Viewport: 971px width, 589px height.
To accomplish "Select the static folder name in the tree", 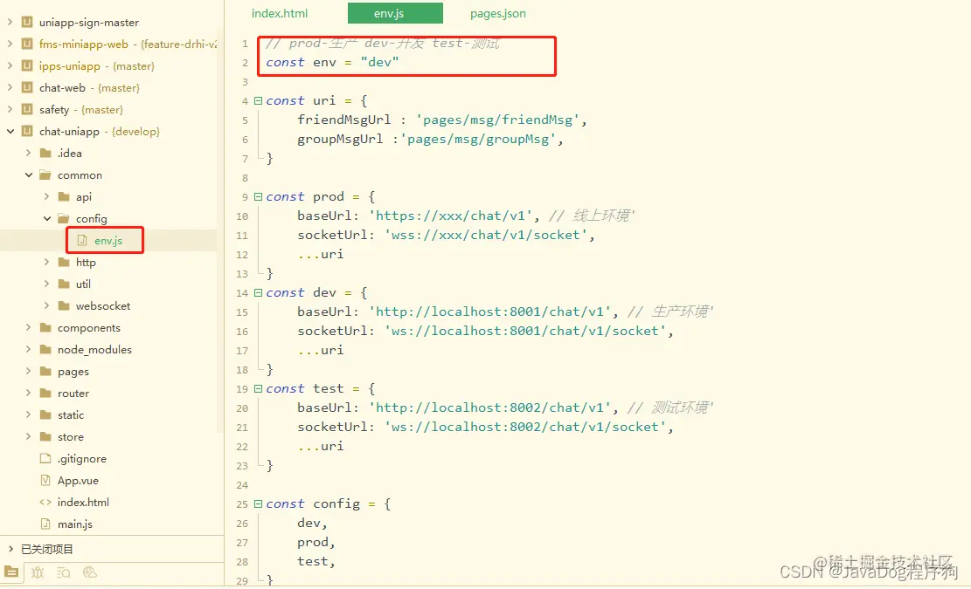I will click(71, 414).
